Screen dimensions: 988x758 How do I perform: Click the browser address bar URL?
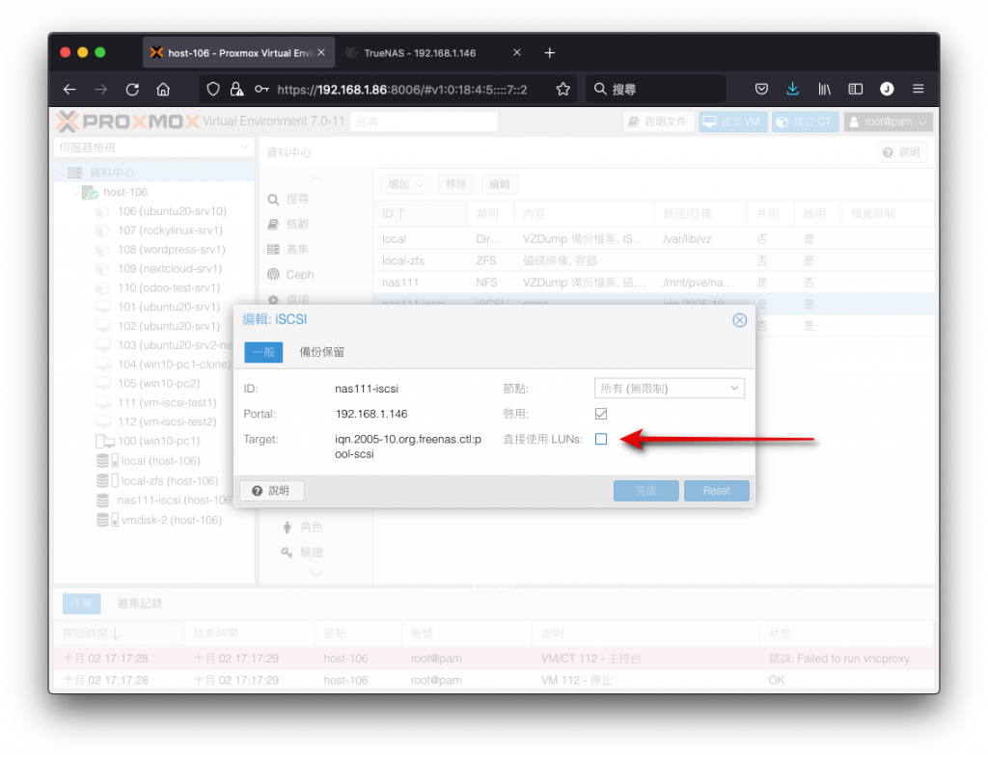pos(402,90)
